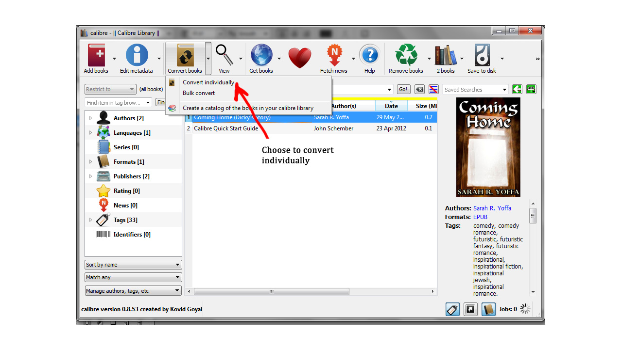
Task: Clear the search with the reset icon
Action: click(x=419, y=89)
